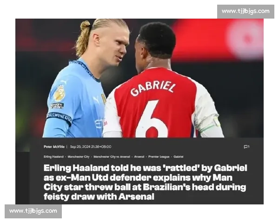Click the bottom-left www.tjjlbjgs.com watermark
Image resolution: width=279 pixels, height=223 pixels.
pyautogui.click(x=33, y=211)
